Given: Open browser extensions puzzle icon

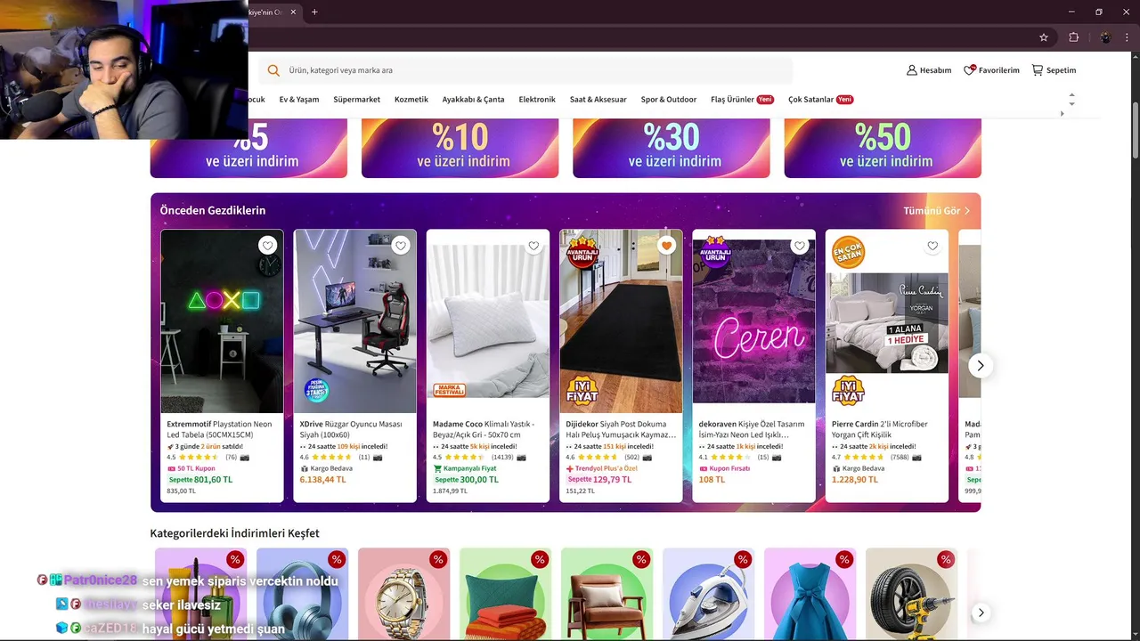Looking at the screenshot, I should point(1073,37).
